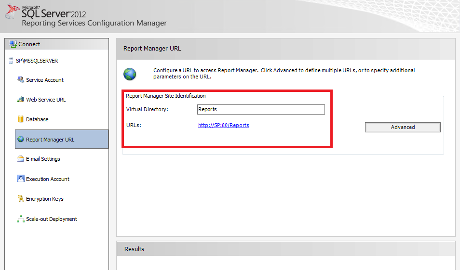Open the Database page
This screenshot has height=270, width=460.
point(37,119)
